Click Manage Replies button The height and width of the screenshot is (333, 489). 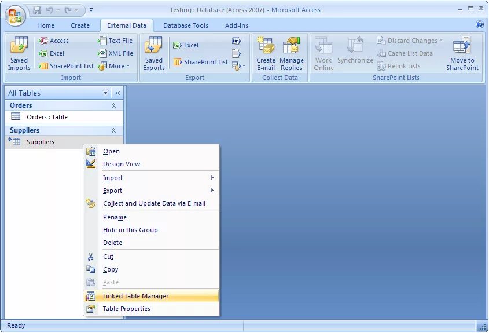click(x=292, y=53)
